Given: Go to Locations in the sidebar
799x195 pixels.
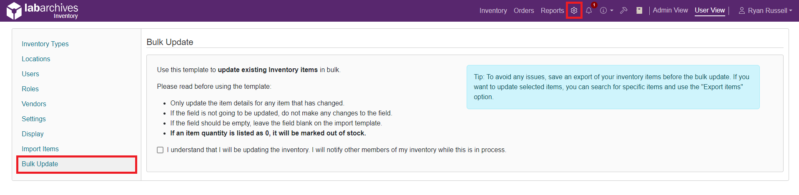Looking at the screenshot, I should (x=36, y=59).
